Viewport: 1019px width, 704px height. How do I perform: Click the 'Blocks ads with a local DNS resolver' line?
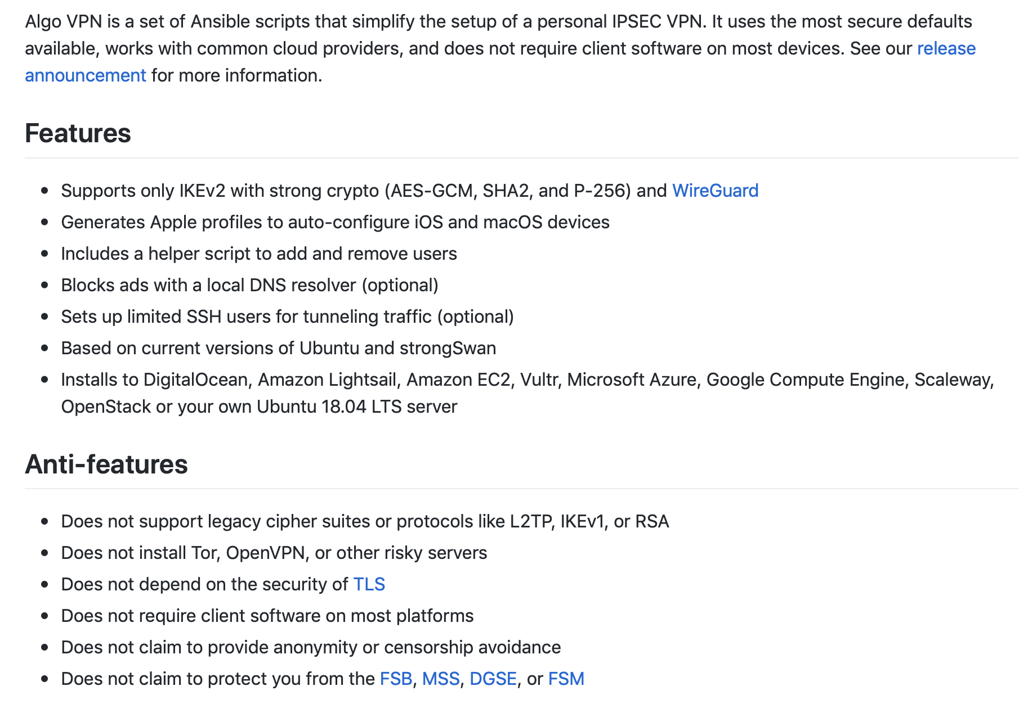(249, 285)
